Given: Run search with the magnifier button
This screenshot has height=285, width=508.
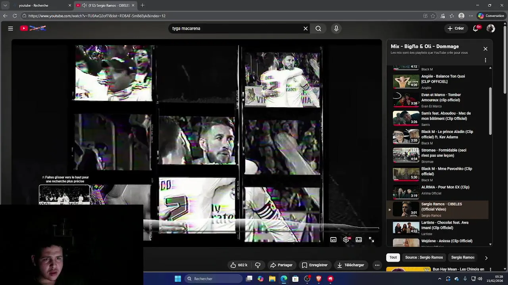Looking at the screenshot, I should [318, 28].
